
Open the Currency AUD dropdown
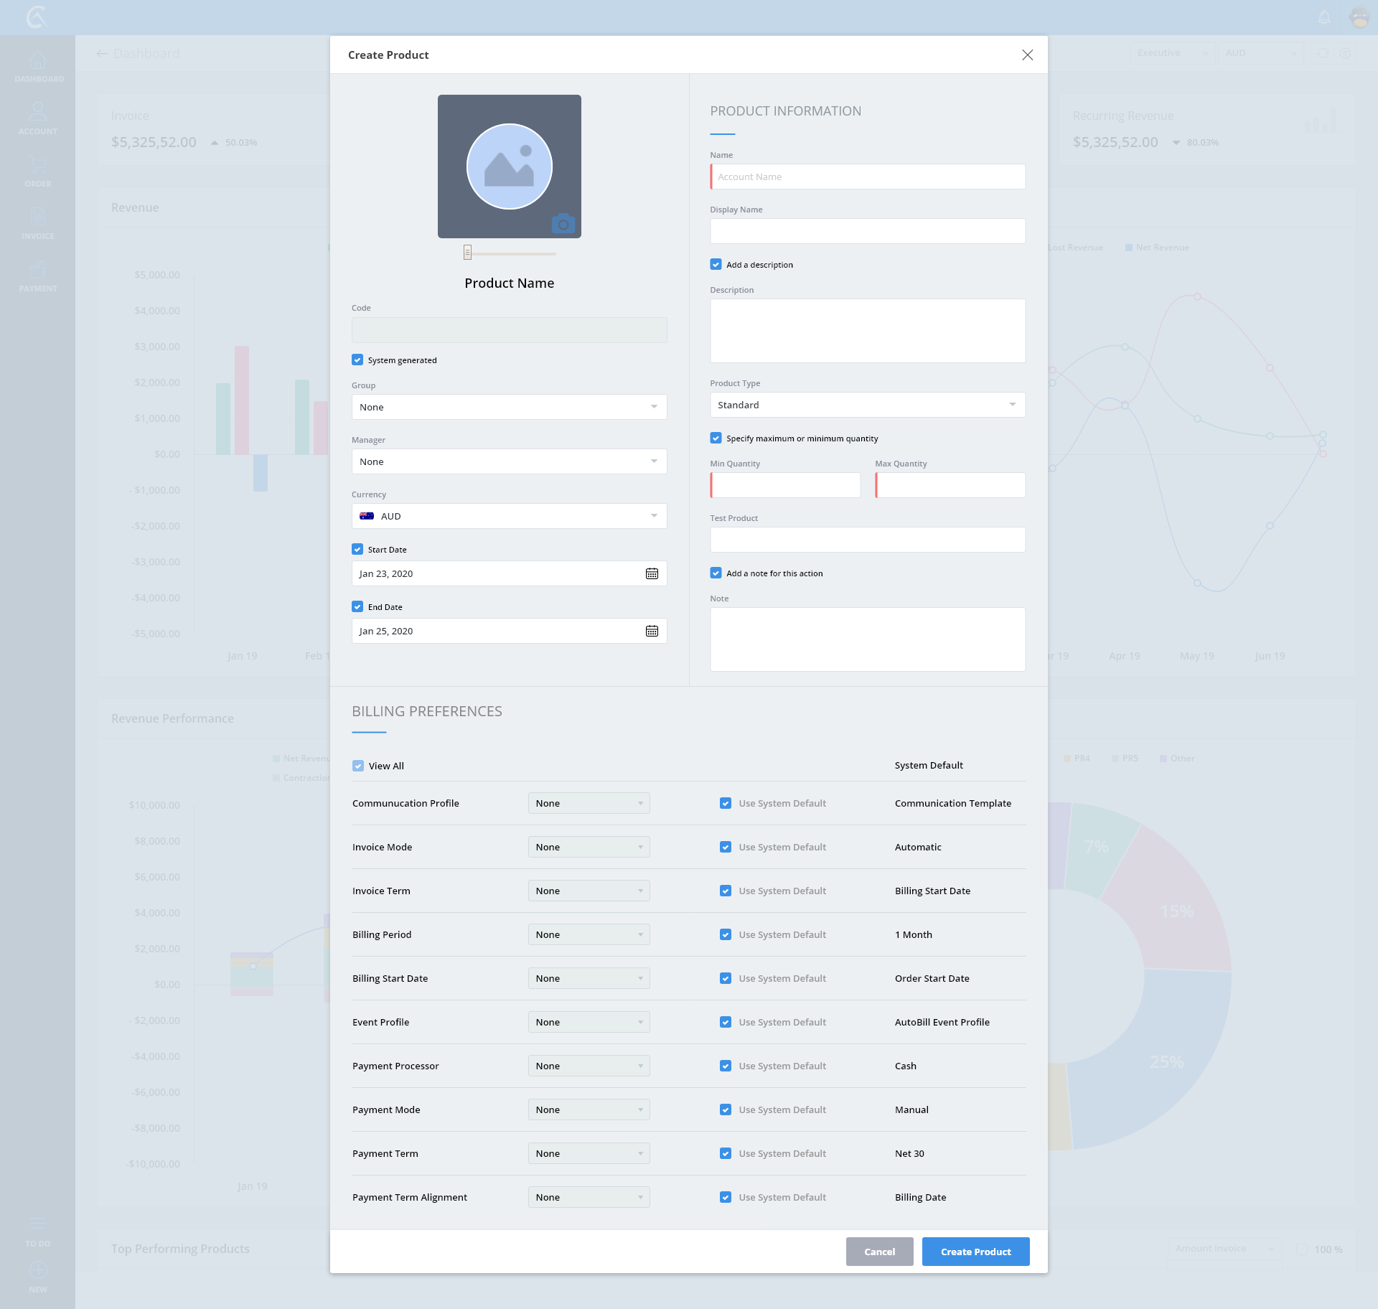pyautogui.click(x=509, y=516)
